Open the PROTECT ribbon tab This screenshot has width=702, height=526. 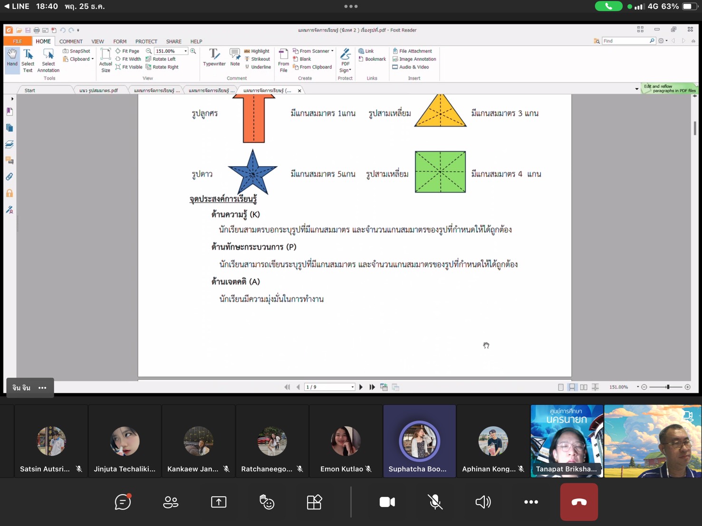point(146,41)
